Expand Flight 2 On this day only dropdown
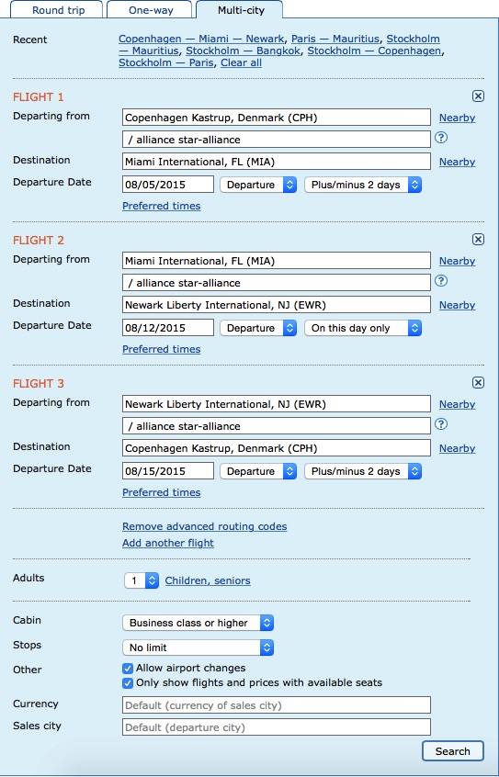Image resolution: width=499 pixels, height=777 pixels. 363,328
